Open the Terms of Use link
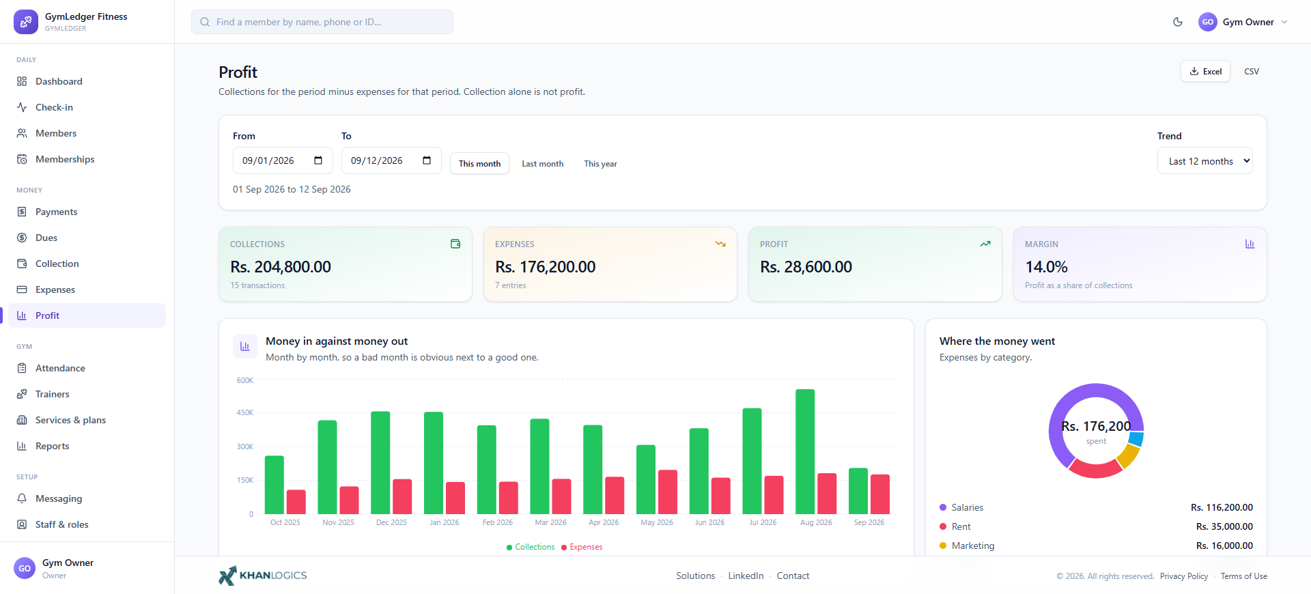Screen dimensions: 1311x594 (x=1244, y=576)
